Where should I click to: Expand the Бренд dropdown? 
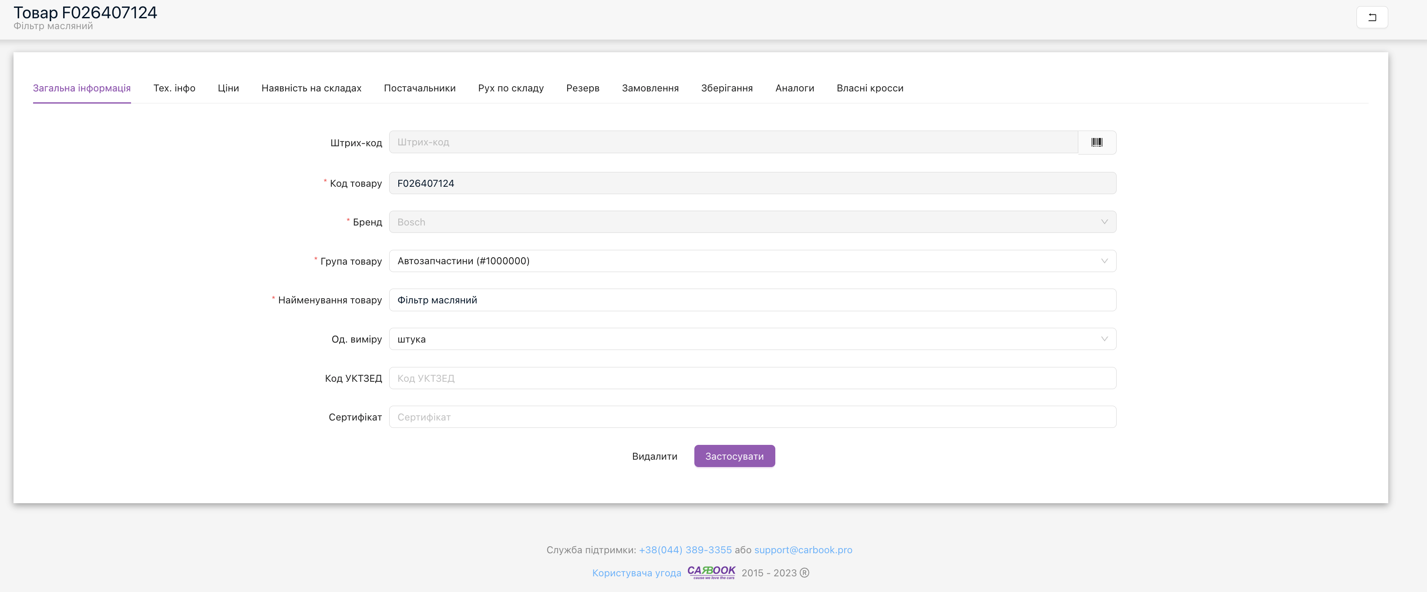point(752,222)
